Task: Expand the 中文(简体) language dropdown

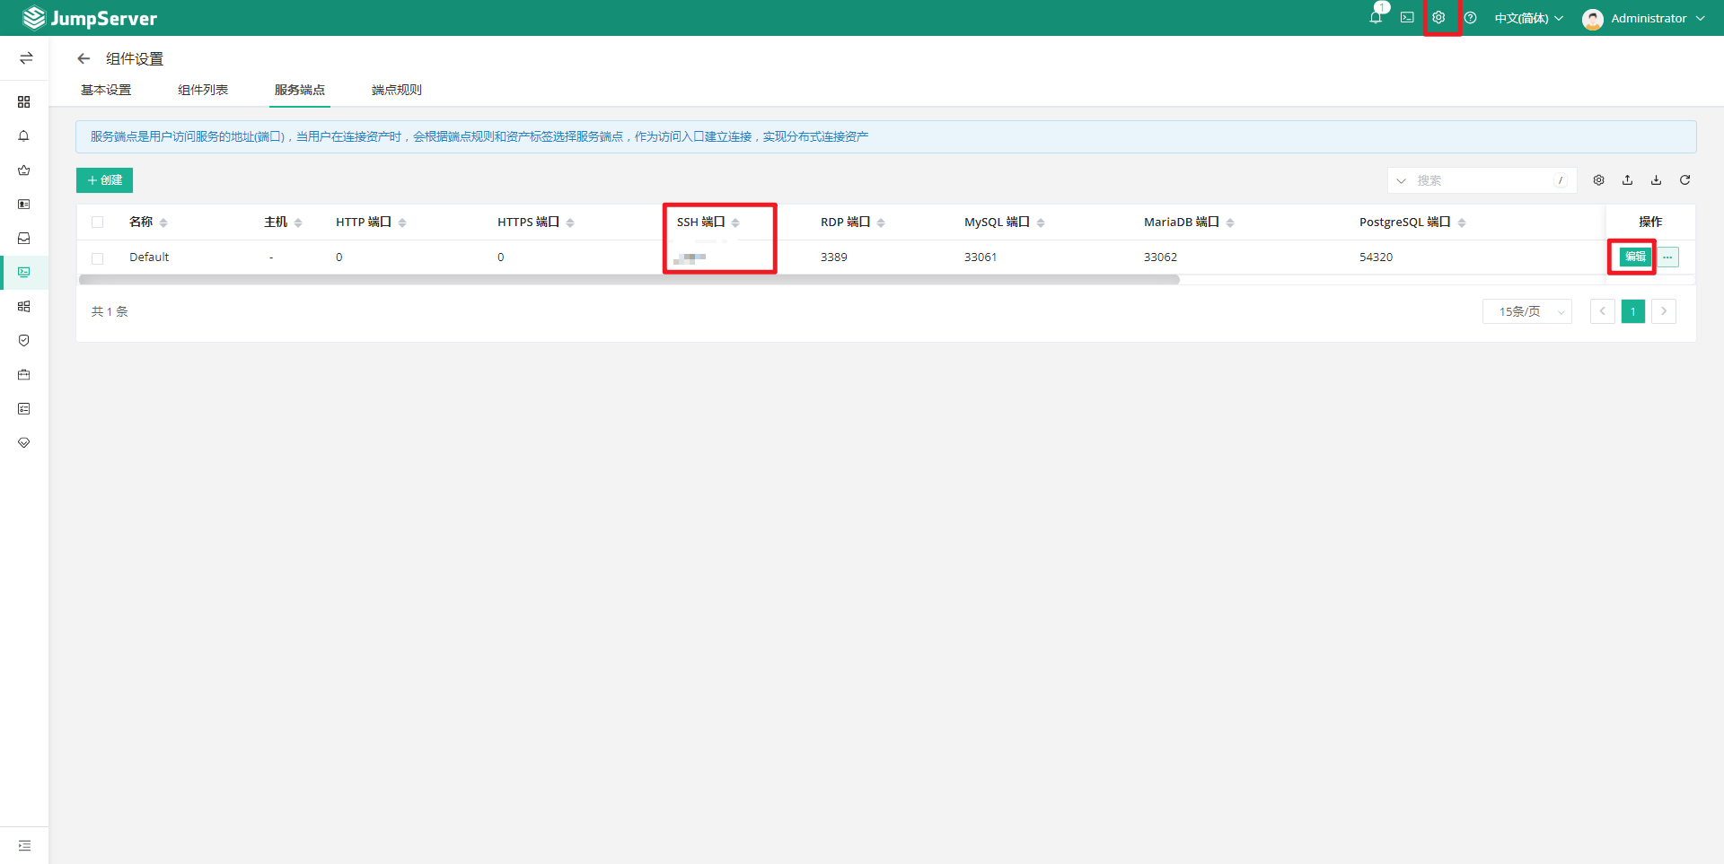Action: pyautogui.click(x=1528, y=18)
